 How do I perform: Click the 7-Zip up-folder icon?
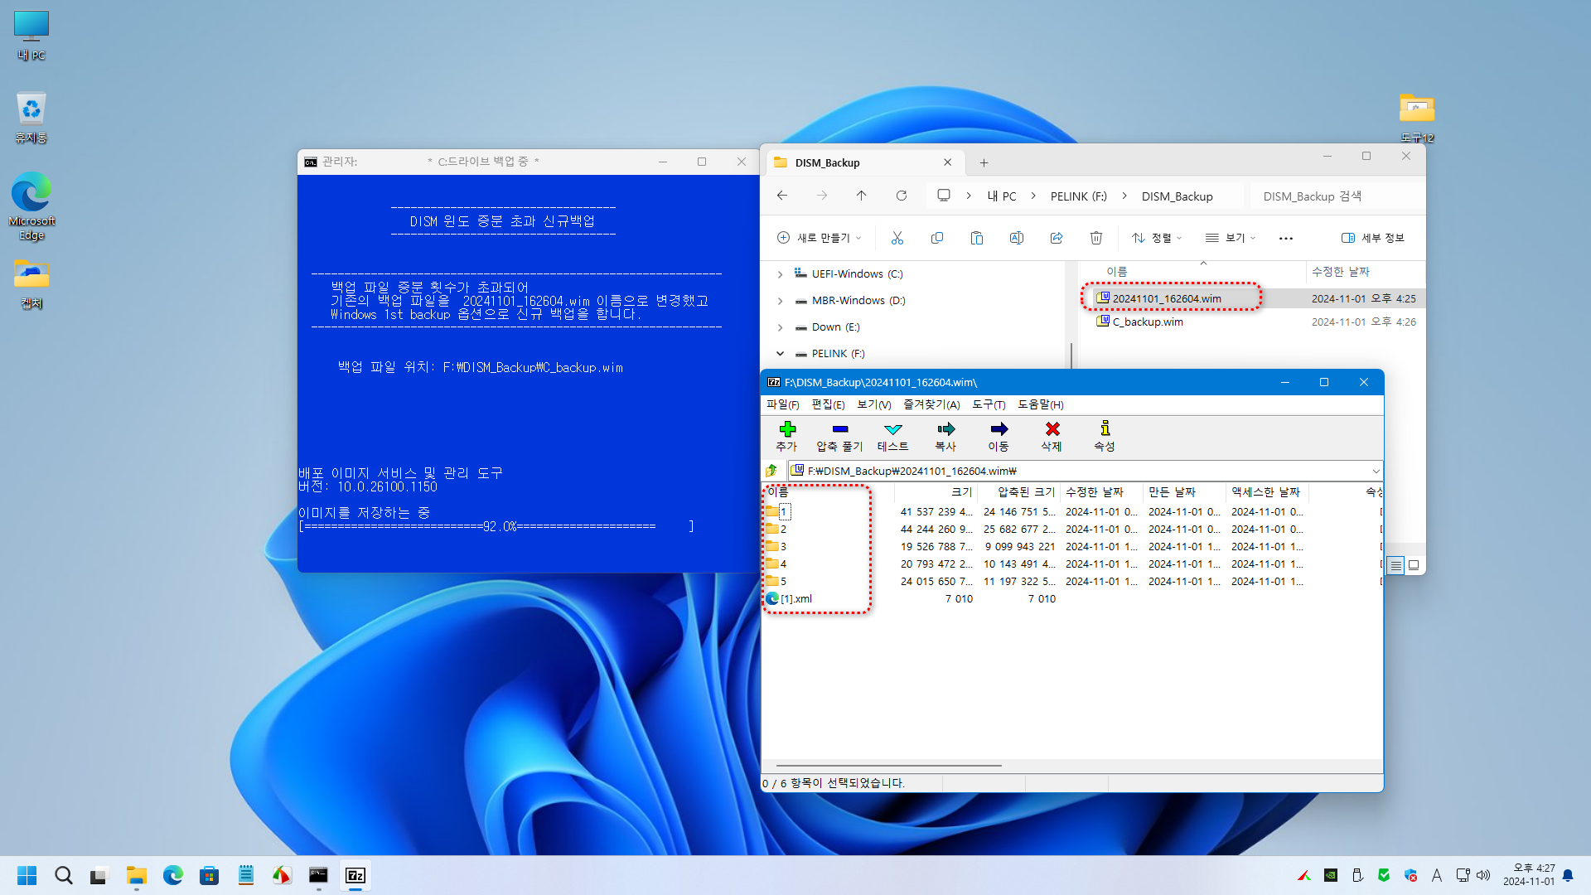click(x=771, y=471)
